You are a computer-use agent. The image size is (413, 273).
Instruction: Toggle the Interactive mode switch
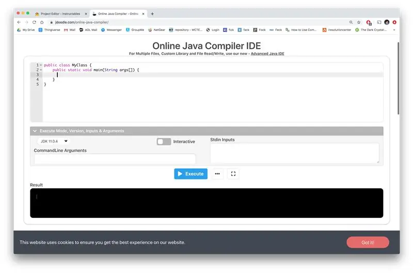[x=164, y=141]
